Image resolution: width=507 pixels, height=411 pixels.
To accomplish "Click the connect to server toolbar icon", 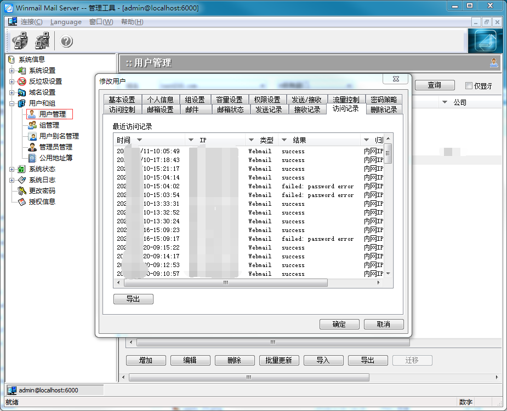I will (20, 41).
